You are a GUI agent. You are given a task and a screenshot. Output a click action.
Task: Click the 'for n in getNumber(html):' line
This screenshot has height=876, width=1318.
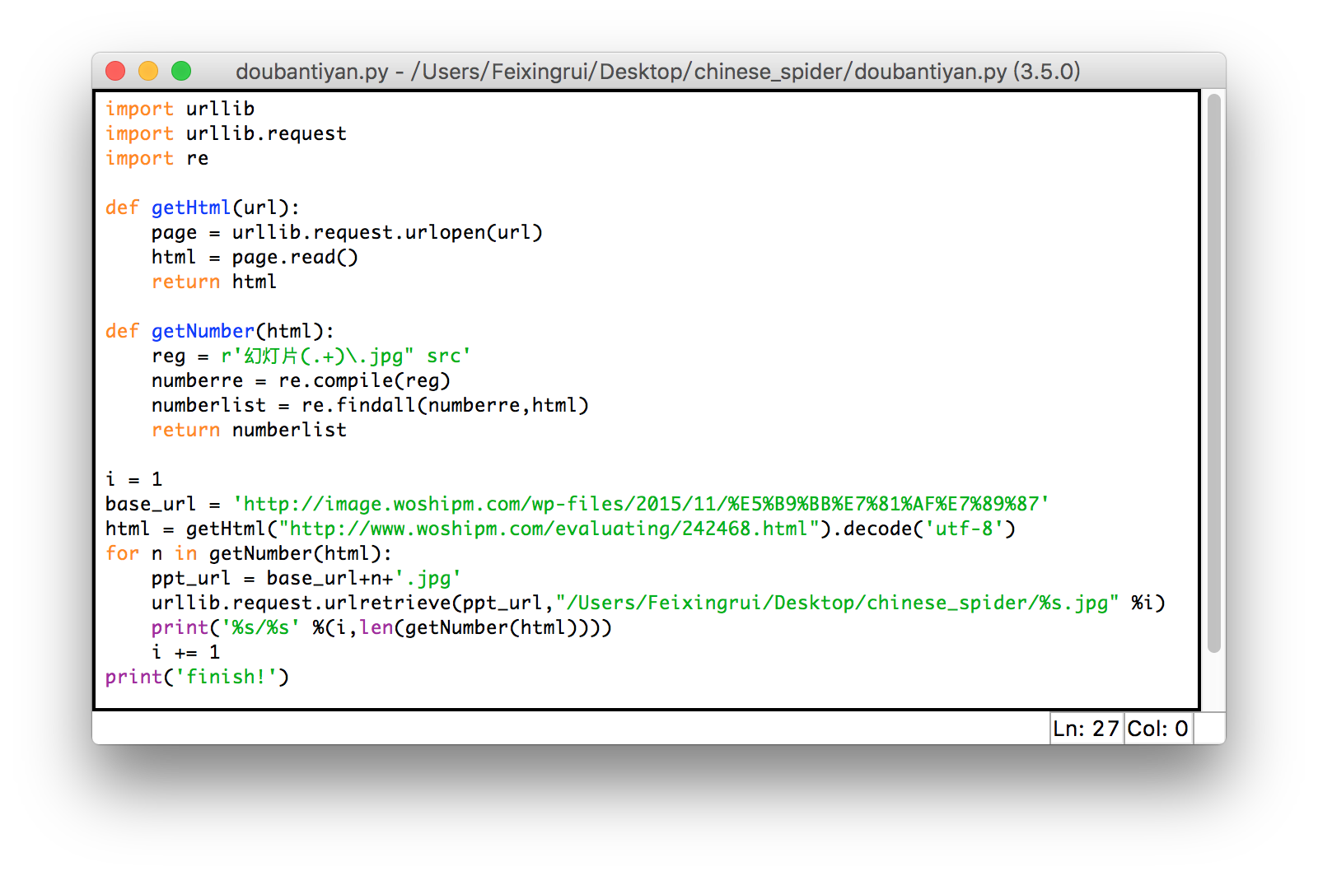pos(249,553)
